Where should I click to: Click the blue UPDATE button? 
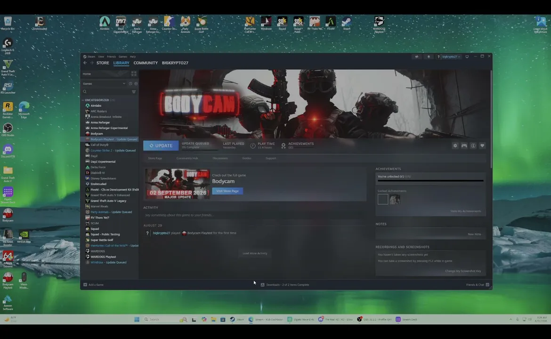[161, 145]
